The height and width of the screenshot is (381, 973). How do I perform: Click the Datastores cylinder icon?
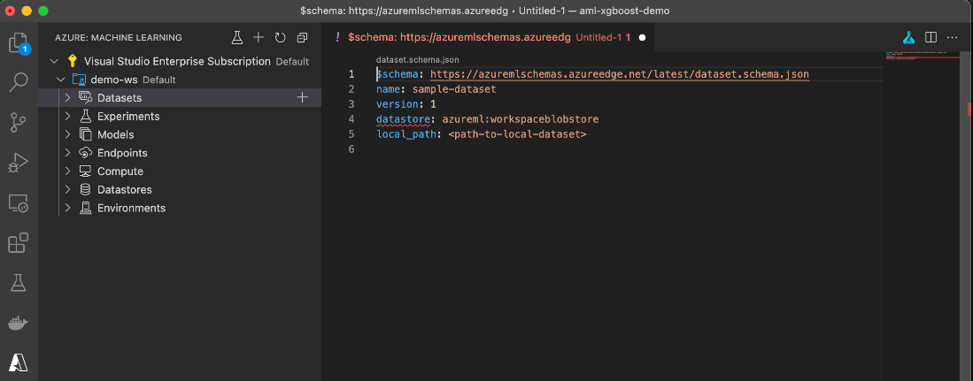(x=86, y=189)
